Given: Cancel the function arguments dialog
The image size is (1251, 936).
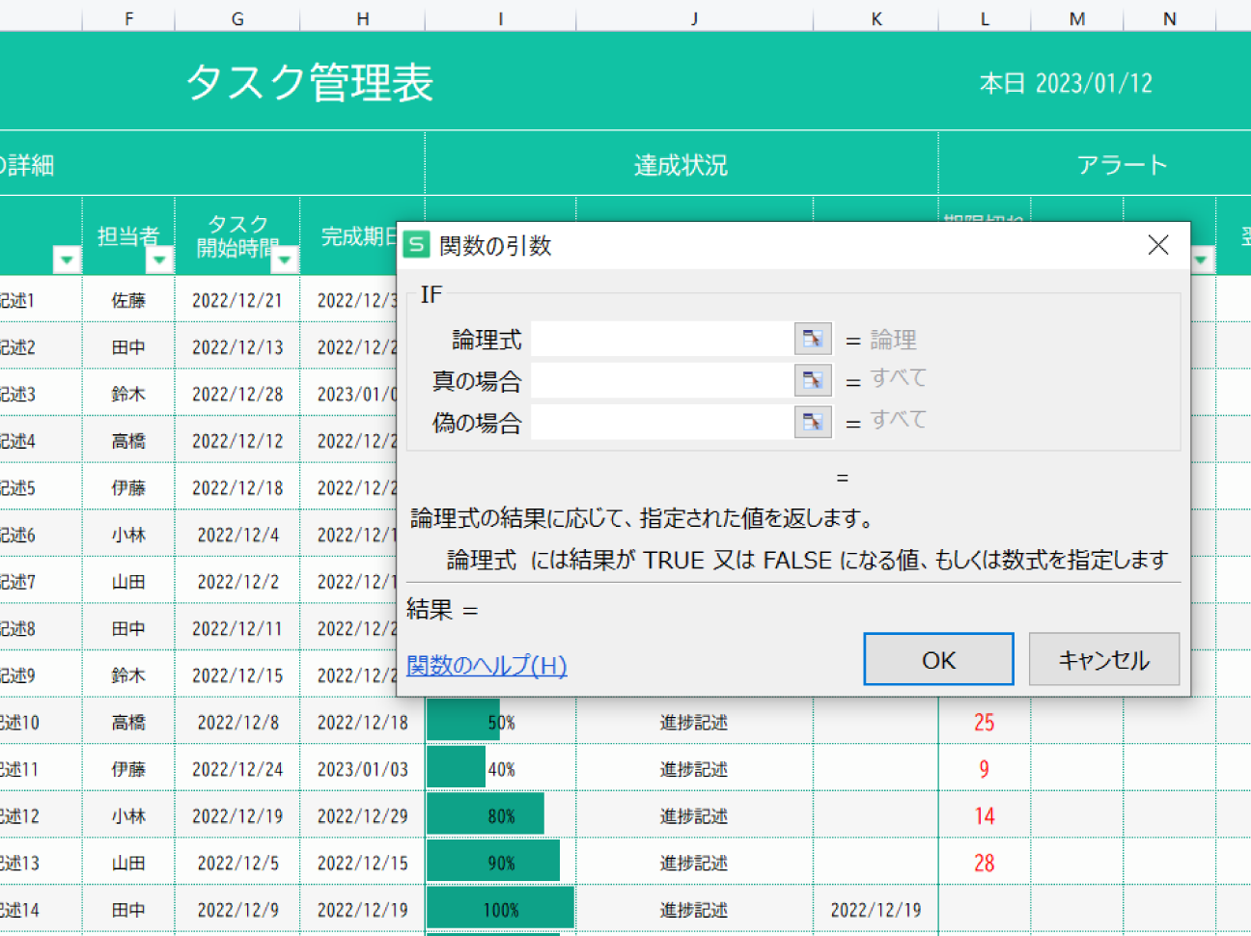Looking at the screenshot, I should pos(1104,659).
